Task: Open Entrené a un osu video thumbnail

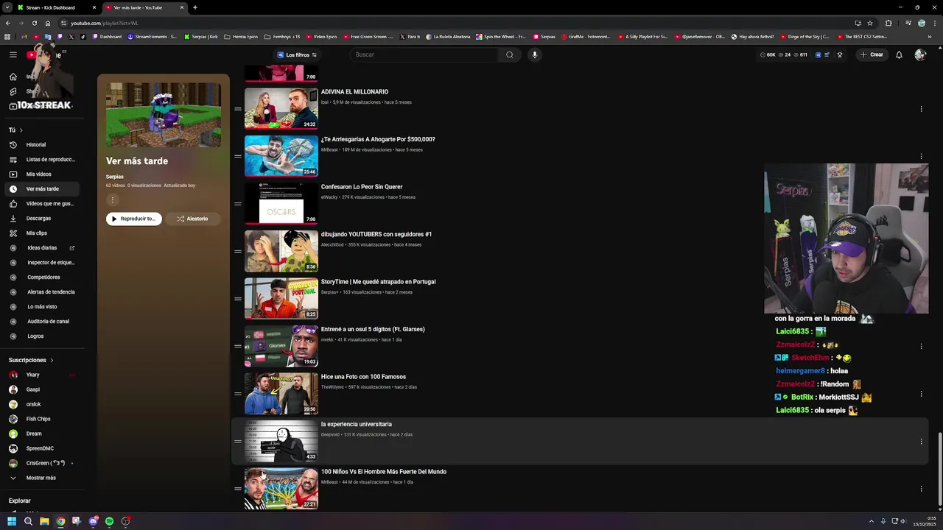Action: (x=281, y=346)
